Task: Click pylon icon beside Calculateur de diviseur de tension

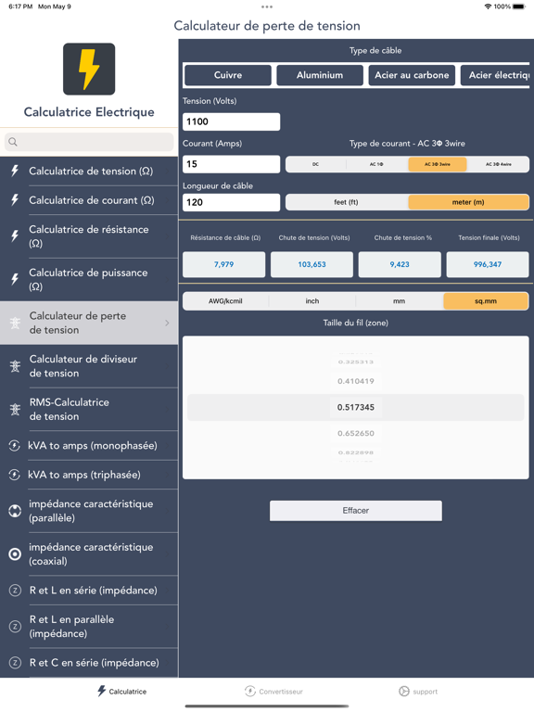Action: point(15,366)
